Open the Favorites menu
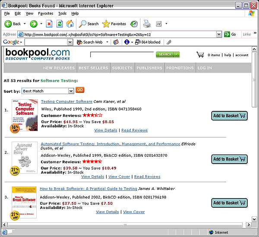 point(46,13)
